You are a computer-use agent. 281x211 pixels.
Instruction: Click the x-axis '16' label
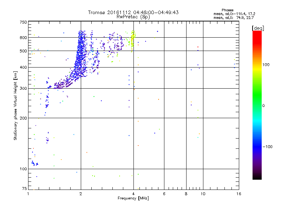point(239,194)
